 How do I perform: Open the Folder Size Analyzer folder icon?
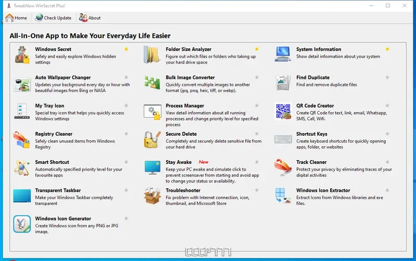152,55
